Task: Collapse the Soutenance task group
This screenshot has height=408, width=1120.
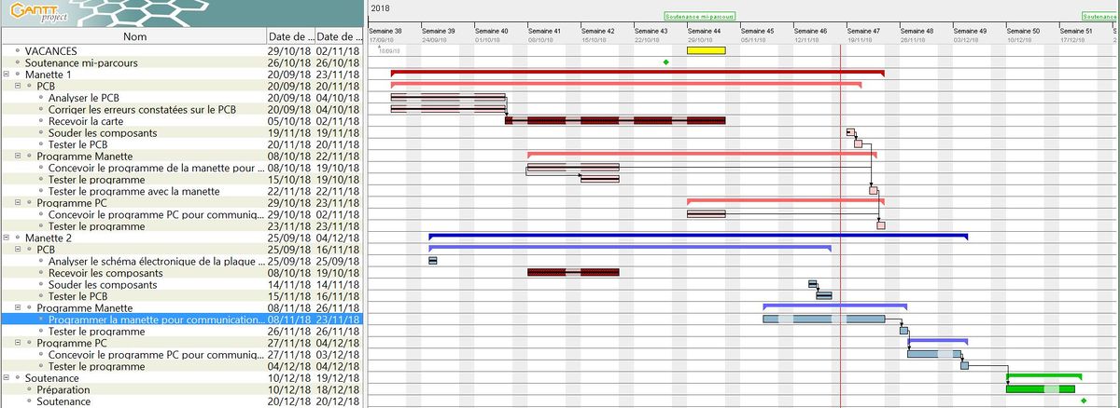Action: pos(7,378)
